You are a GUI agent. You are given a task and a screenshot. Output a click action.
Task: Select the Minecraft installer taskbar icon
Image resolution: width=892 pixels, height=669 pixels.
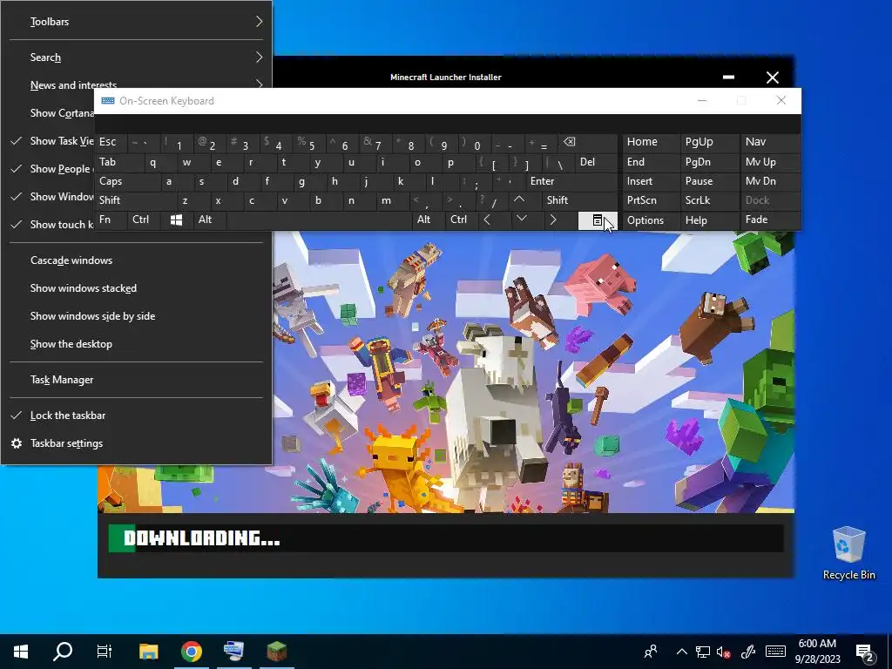coord(277,652)
